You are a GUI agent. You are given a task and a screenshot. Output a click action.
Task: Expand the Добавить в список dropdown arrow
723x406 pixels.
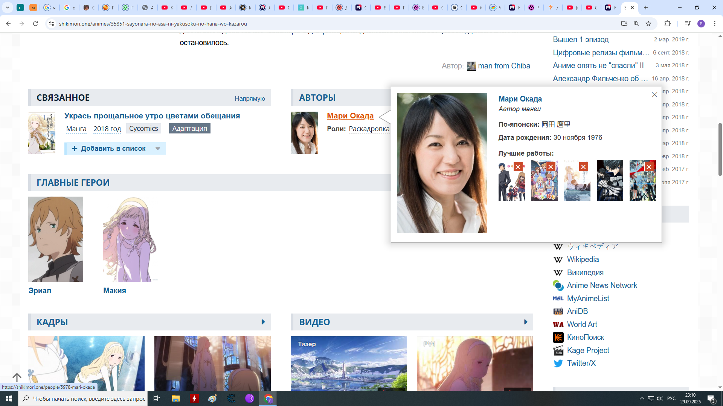tap(158, 149)
